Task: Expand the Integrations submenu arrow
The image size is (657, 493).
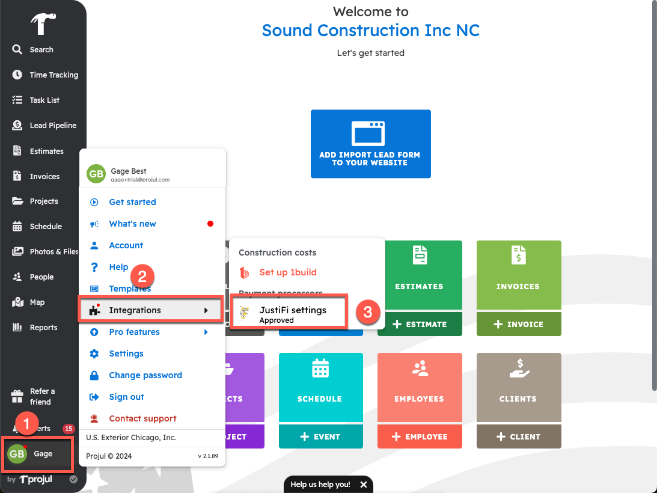Action: click(206, 310)
